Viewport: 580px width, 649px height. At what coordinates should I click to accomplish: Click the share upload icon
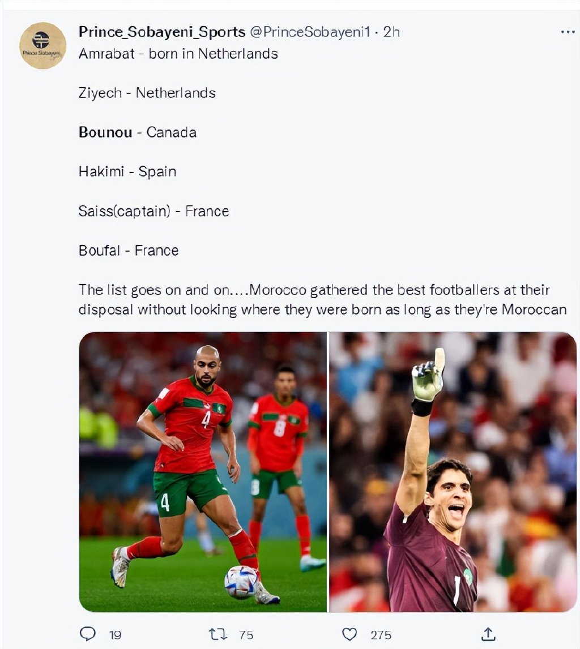point(488,634)
